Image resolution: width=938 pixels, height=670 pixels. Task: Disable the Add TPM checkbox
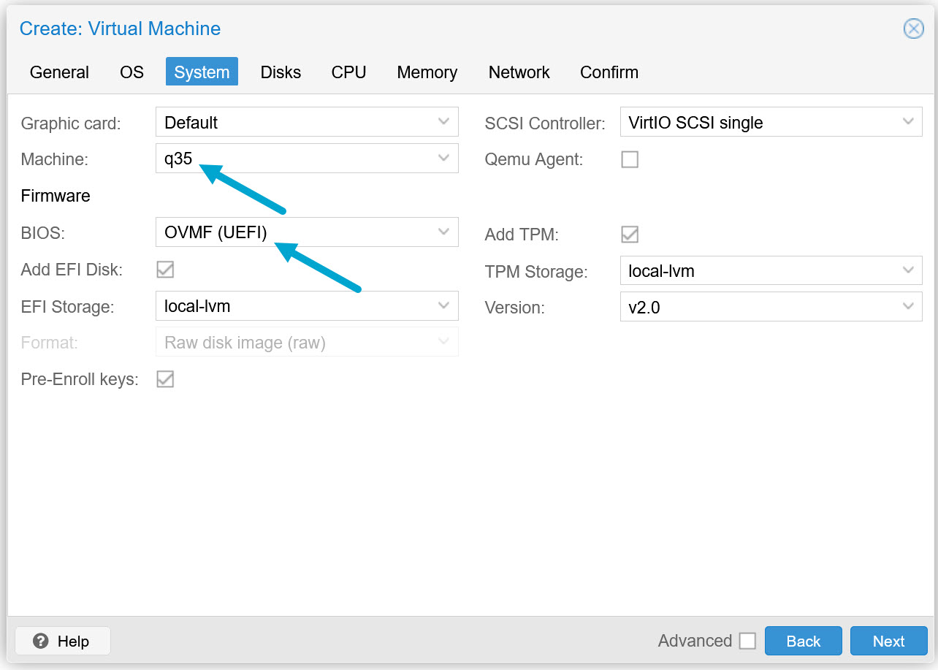629,234
